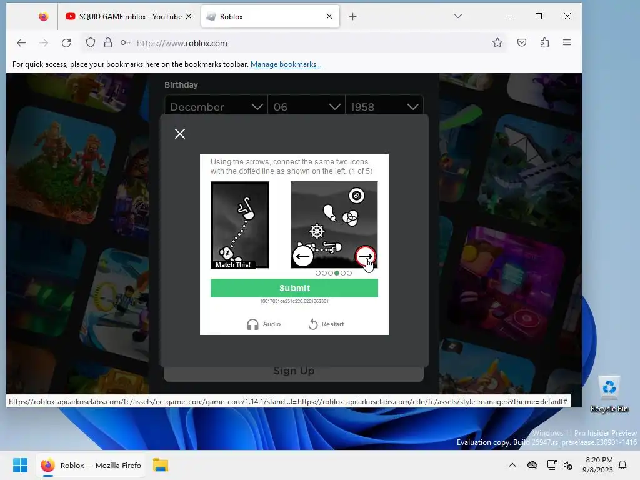Show hidden system tray icons
This screenshot has height=480, width=640.
(x=512, y=465)
